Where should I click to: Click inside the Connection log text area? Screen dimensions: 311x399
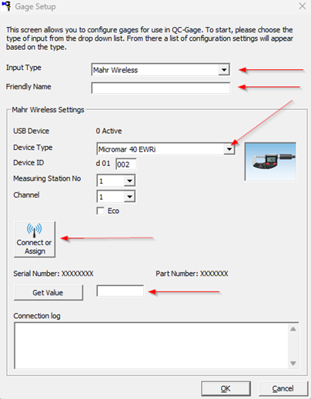[152, 345]
